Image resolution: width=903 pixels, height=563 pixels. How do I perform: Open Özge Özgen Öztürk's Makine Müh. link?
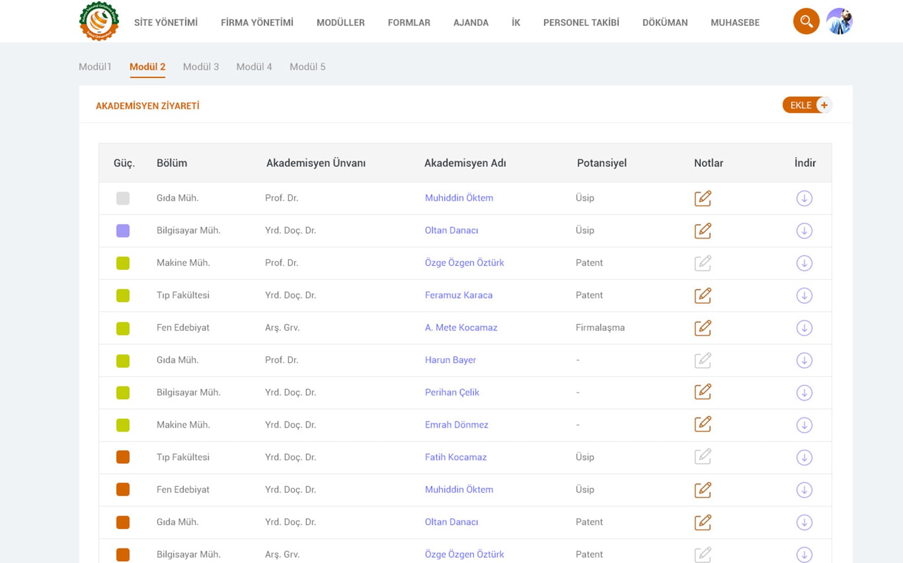(x=464, y=263)
